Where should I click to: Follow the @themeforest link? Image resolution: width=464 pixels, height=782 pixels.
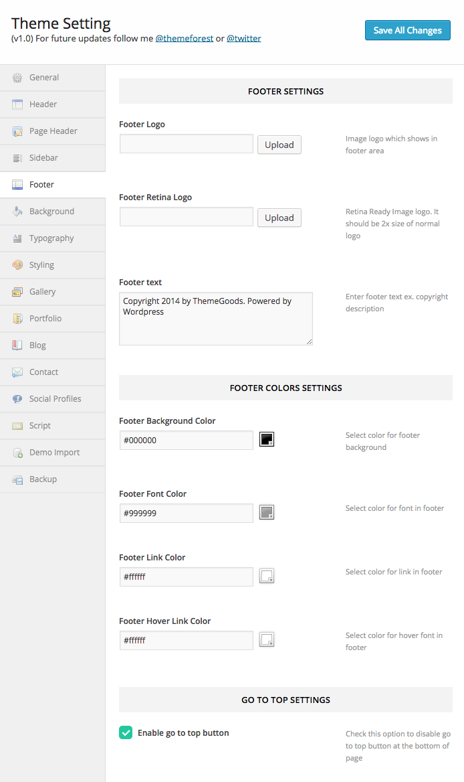[185, 39]
